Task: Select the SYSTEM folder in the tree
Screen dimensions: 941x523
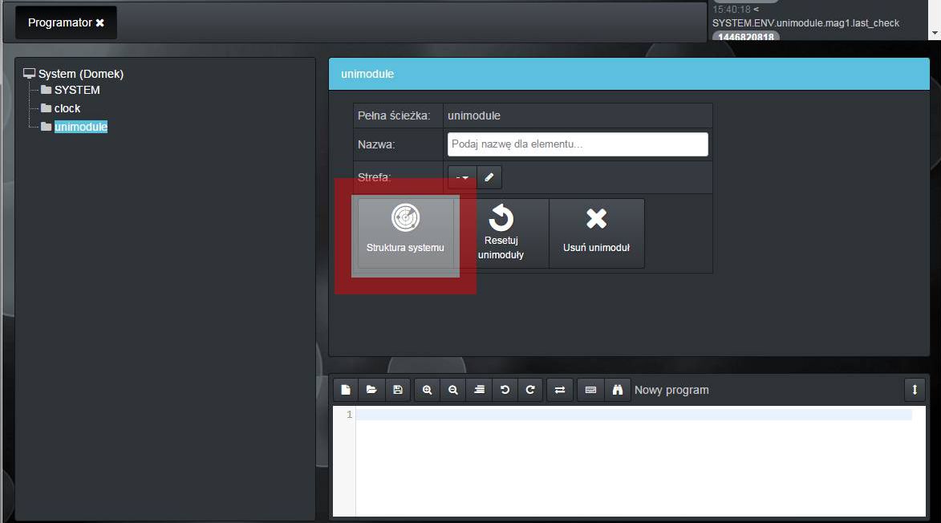Action: point(77,90)
